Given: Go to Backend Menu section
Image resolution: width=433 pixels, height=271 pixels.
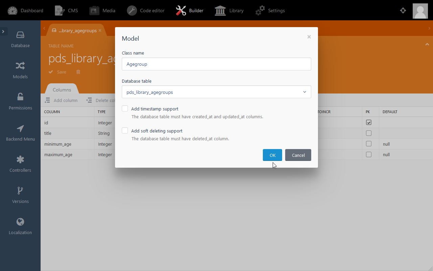Looking at the screenshot, I should point(20,133).
